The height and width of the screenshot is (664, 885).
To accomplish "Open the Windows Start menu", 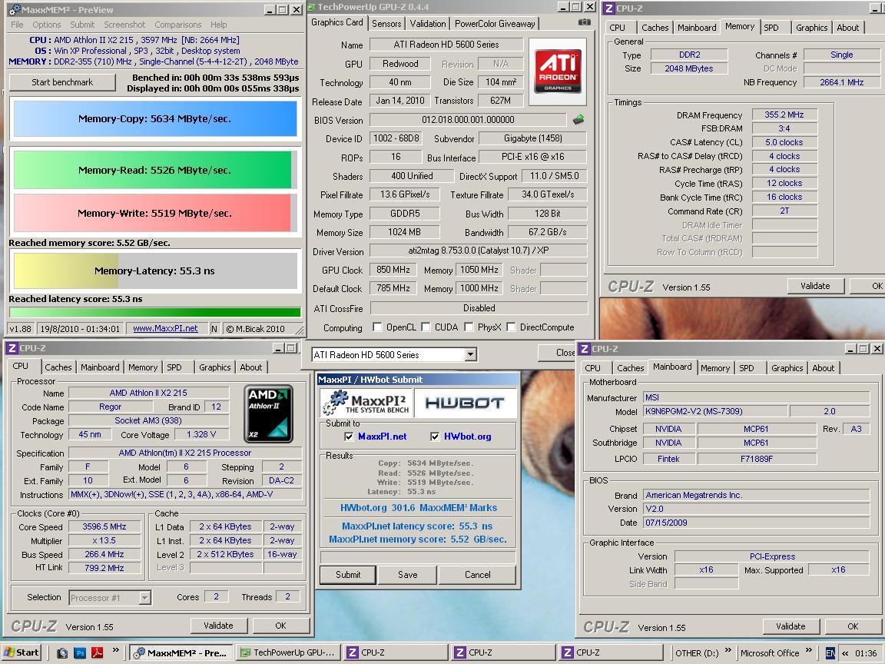I will 22,652.
